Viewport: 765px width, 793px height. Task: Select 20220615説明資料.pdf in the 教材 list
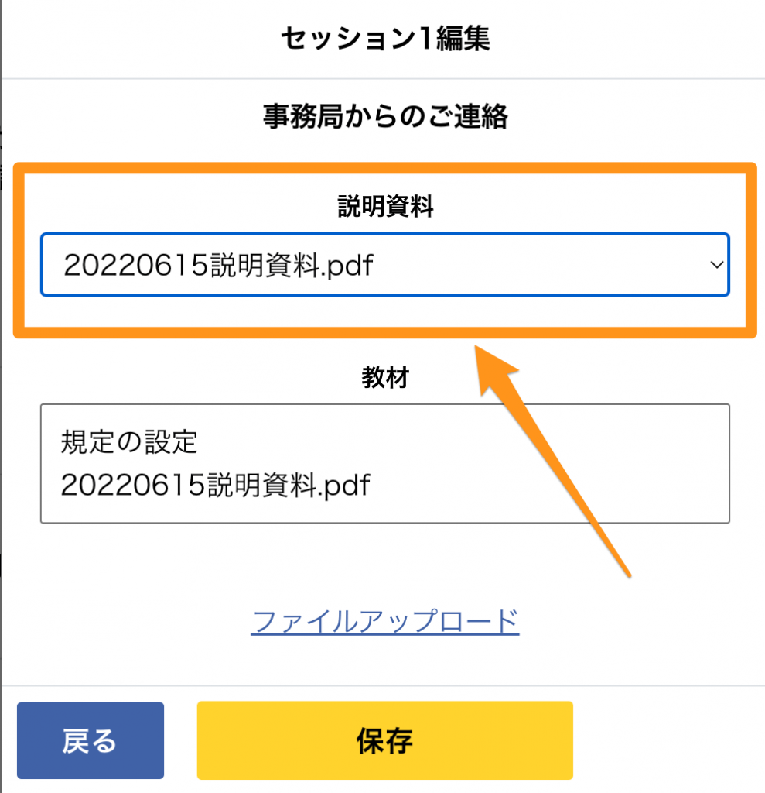(x=215, y=485)
